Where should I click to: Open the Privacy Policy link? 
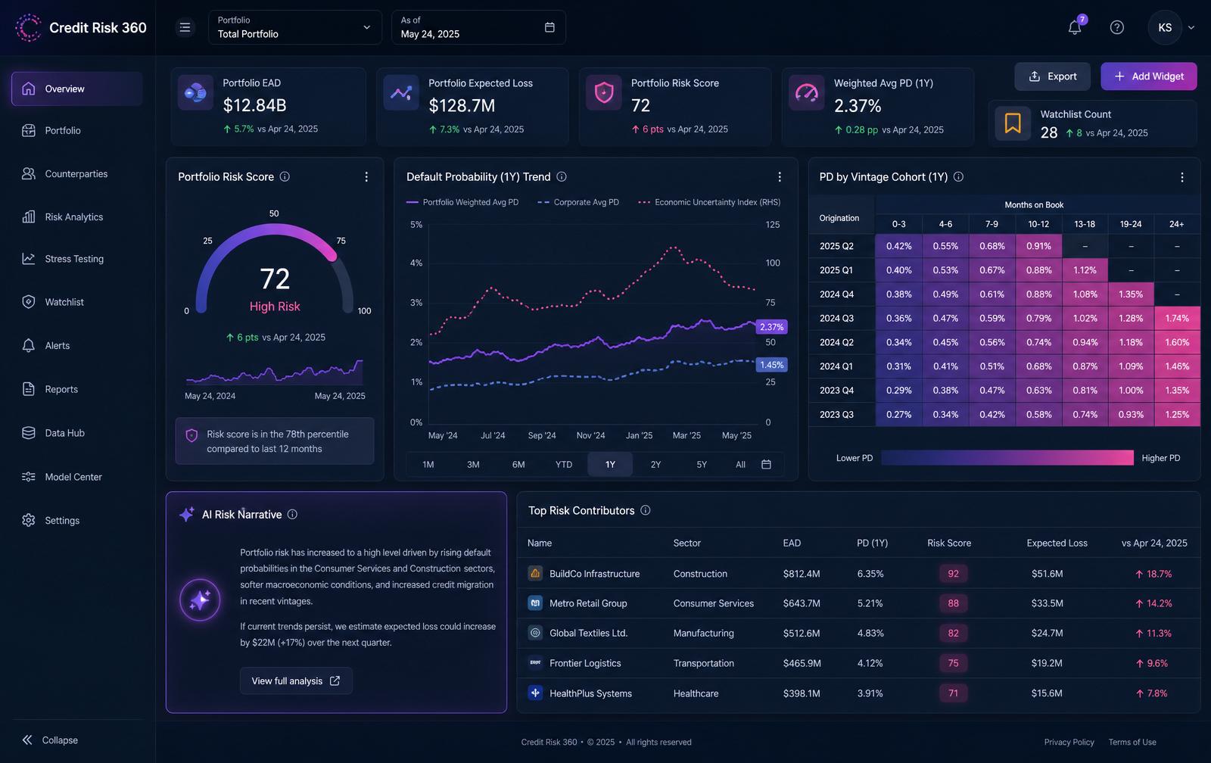tap(1069, 742)
